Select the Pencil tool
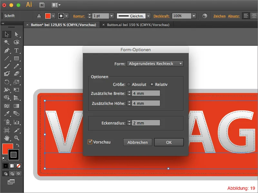 [x=16, y=66]
